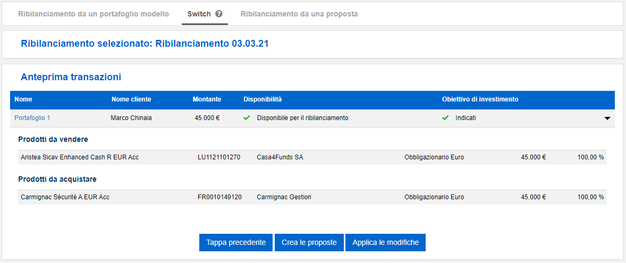The image size is (626, 263).
Task: Go back with Tappa precedente button
Action: pos(236,242)
